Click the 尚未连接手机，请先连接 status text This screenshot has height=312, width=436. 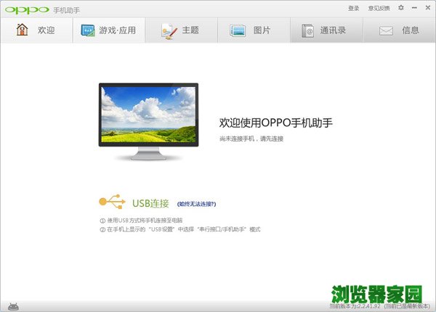pyautogui.click(x=251, y=139)
